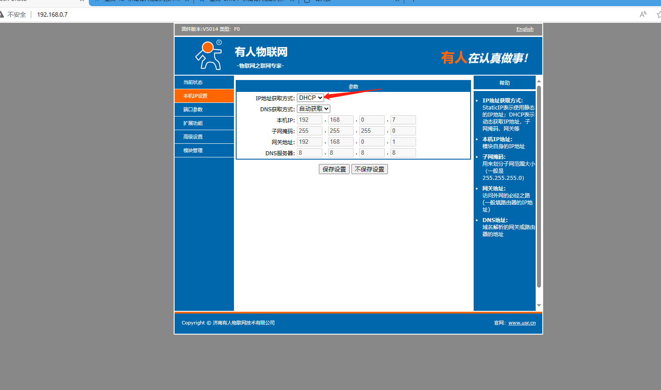
Task: Click the help panel scrollbar down arrow
Action: click(539, 306)
